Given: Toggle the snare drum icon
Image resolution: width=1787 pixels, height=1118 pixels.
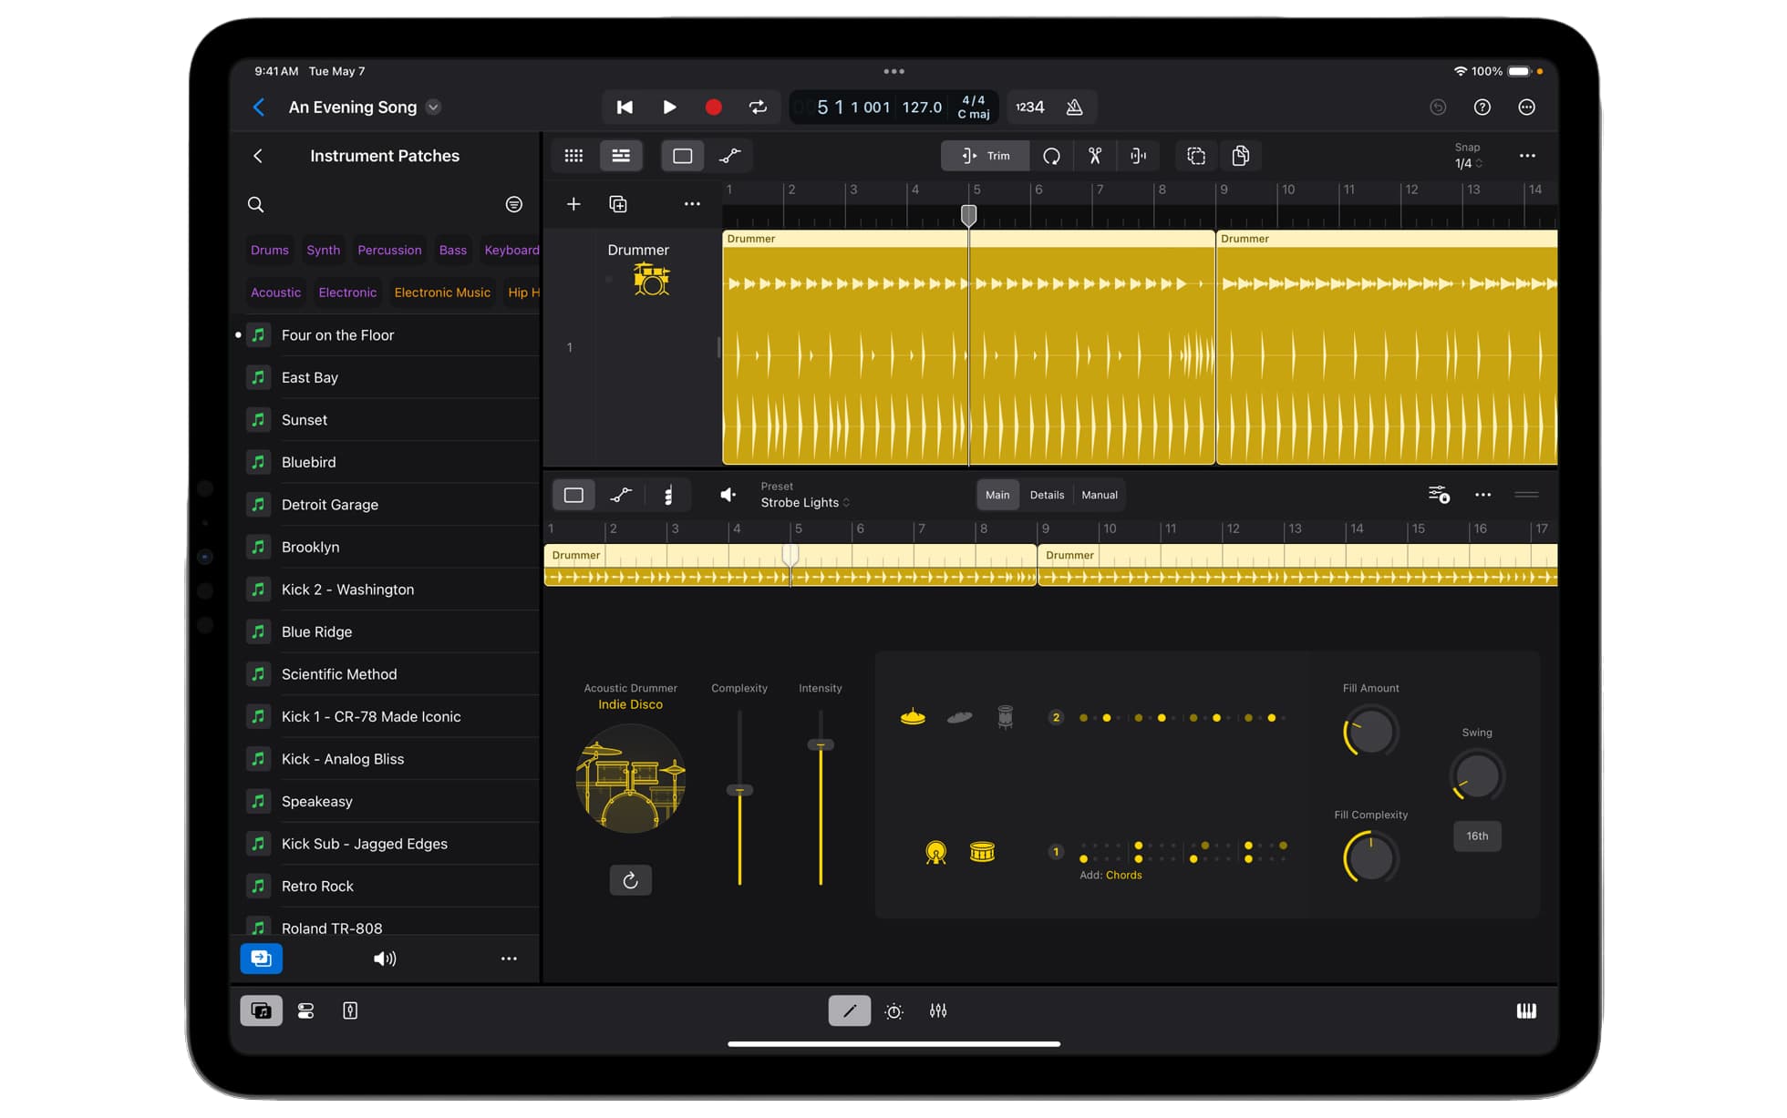Looking at the screenshot, I should pyautogui.click(x=982, y=853).
